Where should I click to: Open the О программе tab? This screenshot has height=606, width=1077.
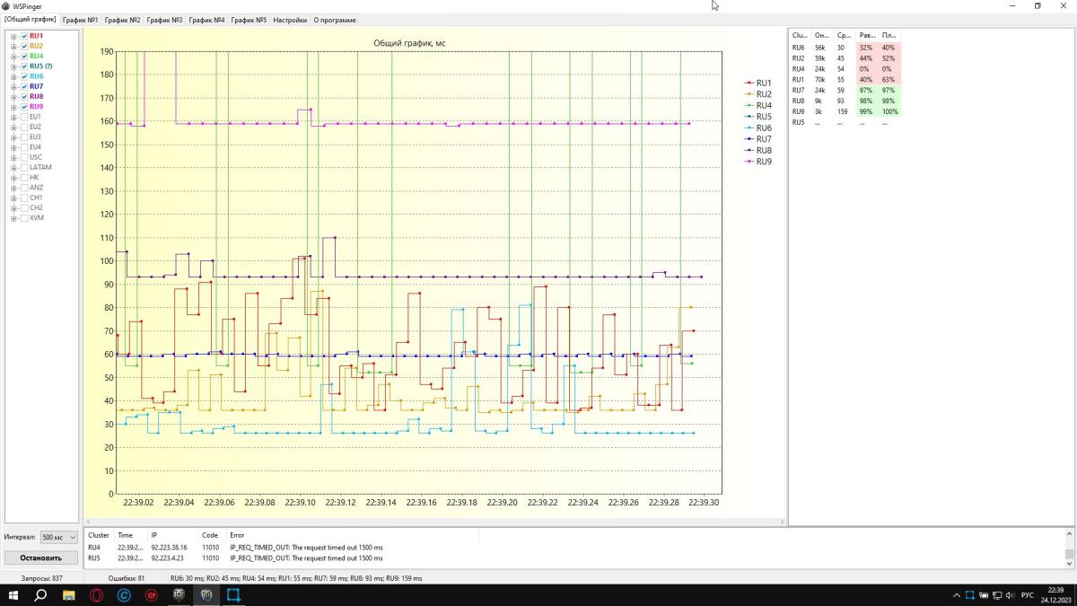334,20
